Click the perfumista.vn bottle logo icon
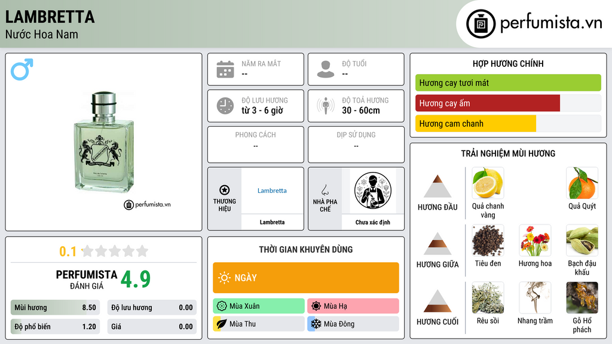 click(x=481, y=24)
